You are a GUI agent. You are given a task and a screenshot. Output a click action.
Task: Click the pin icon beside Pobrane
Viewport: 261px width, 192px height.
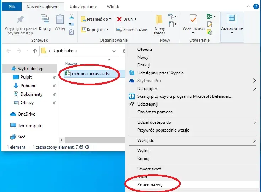point(54,86)
